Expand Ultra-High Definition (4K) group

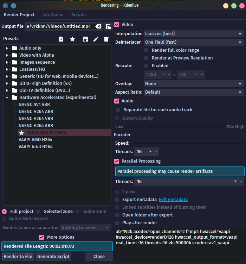point(7,83)
